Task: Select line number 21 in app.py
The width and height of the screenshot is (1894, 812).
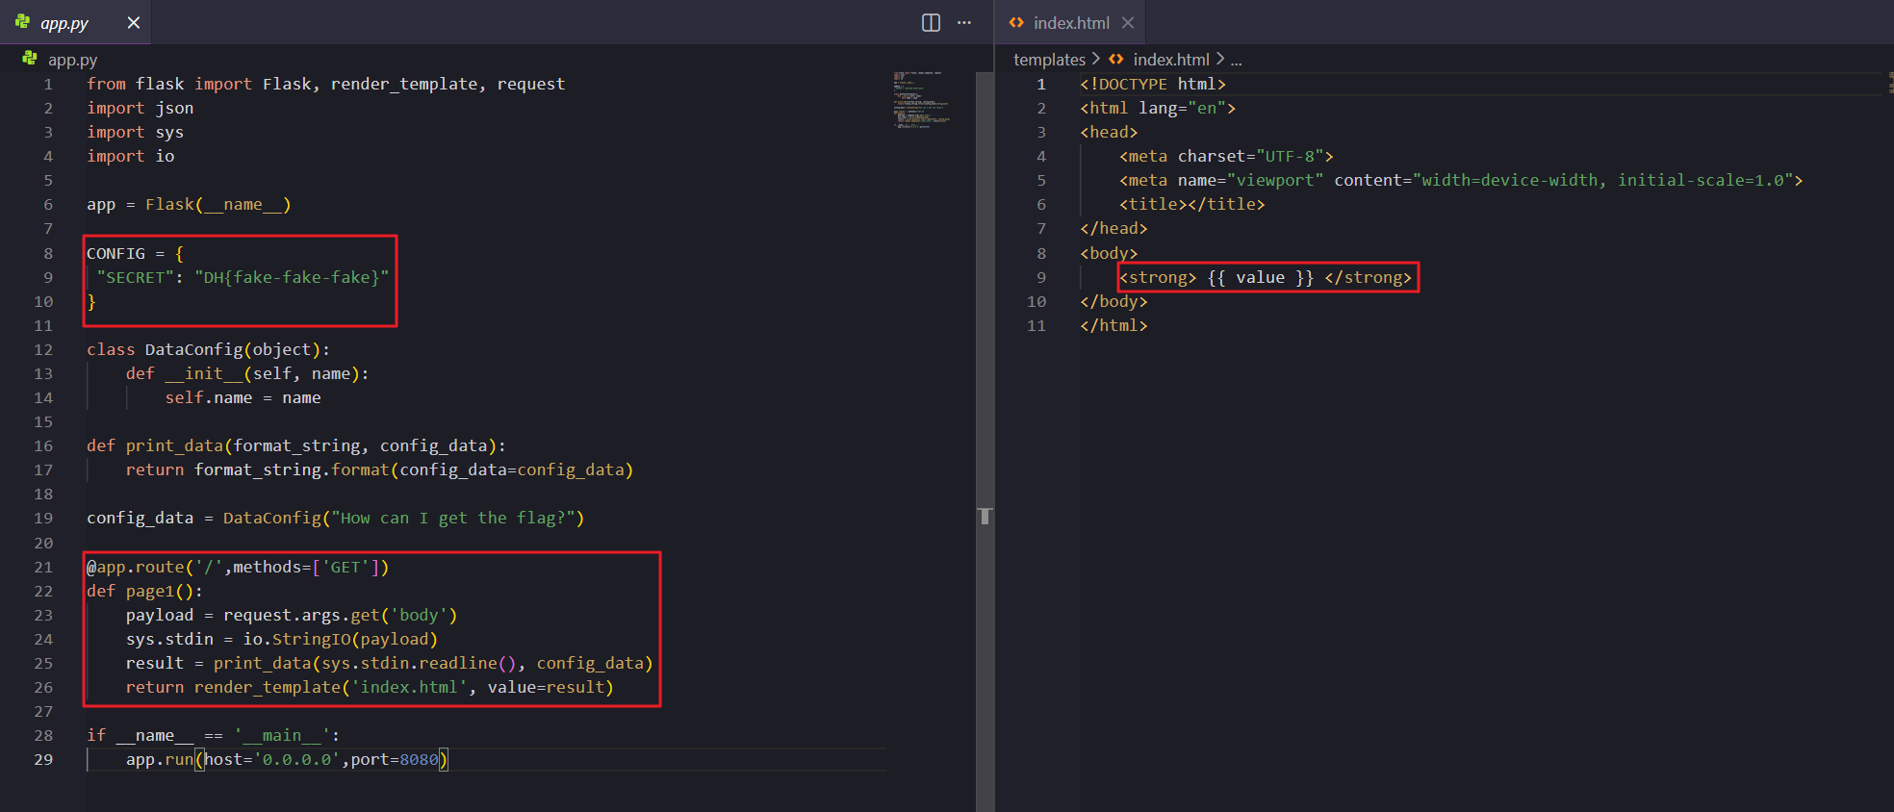Action: pyautogui.click(x=44, y=568)
